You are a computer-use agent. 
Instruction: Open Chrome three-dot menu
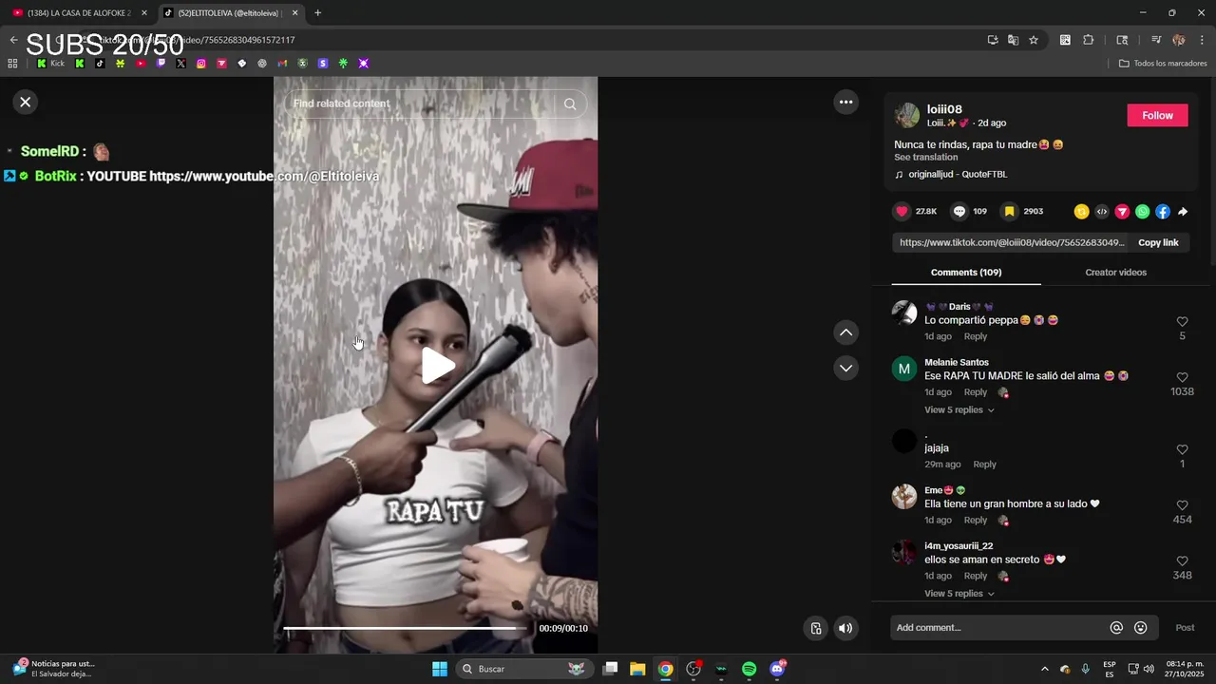click(x=1203, y=40)
